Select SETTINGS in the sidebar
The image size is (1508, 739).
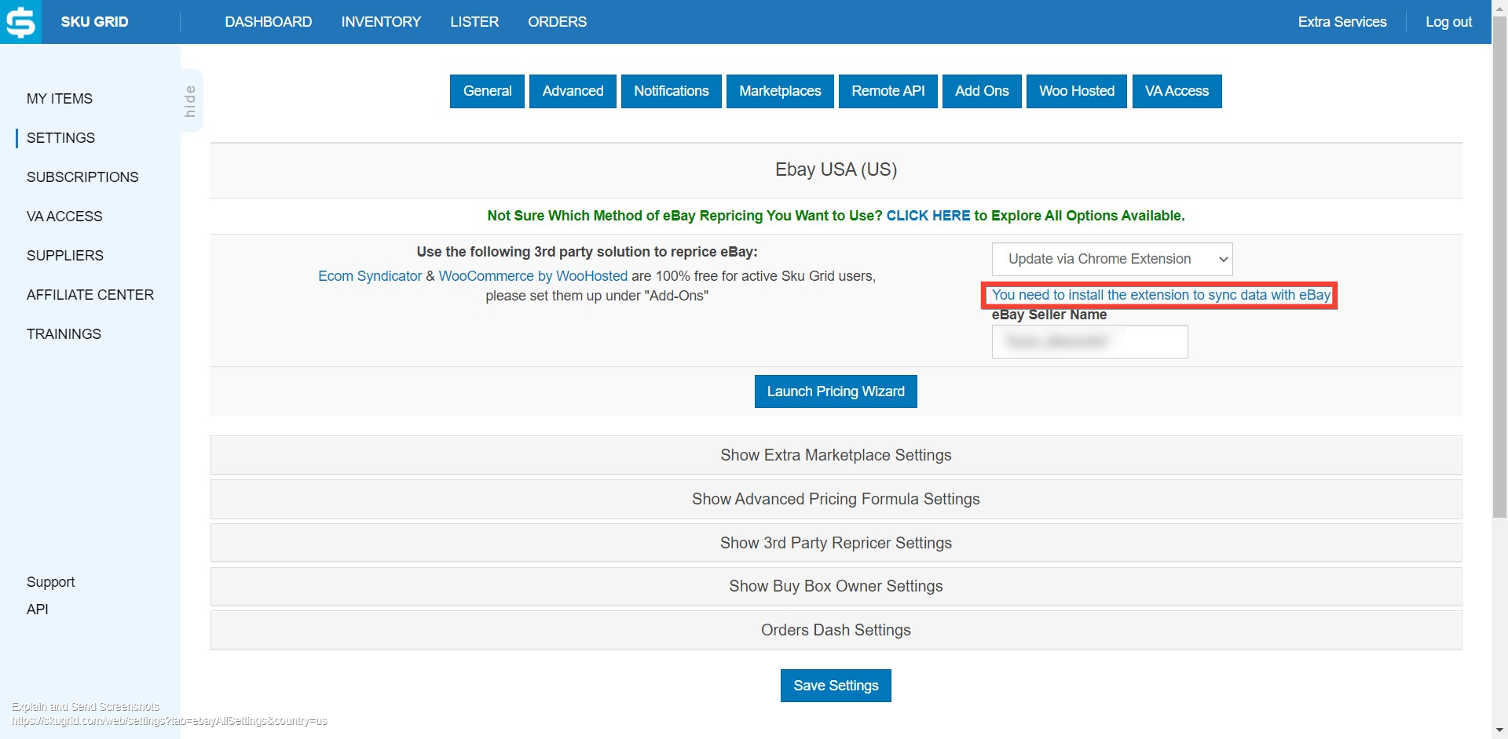coord(60,138)
